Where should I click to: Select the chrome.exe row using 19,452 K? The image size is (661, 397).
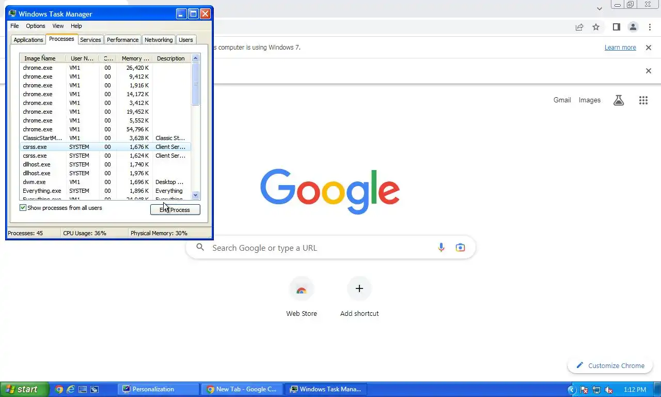(105, 112)
